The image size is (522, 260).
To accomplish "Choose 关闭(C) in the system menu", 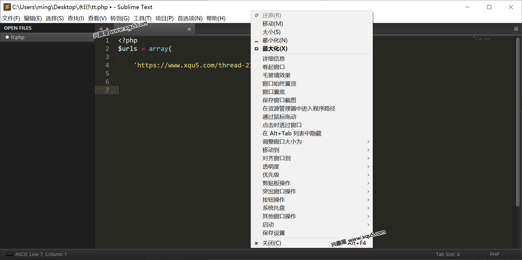I will 312,243.
